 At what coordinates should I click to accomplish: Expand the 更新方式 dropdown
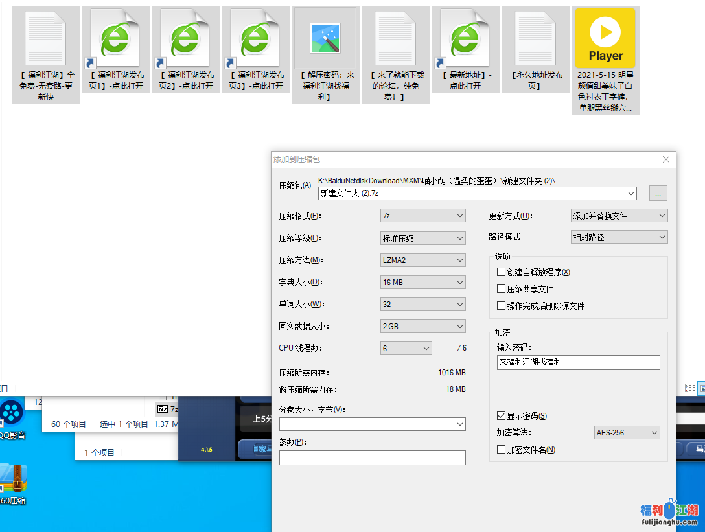pos(619,216)
